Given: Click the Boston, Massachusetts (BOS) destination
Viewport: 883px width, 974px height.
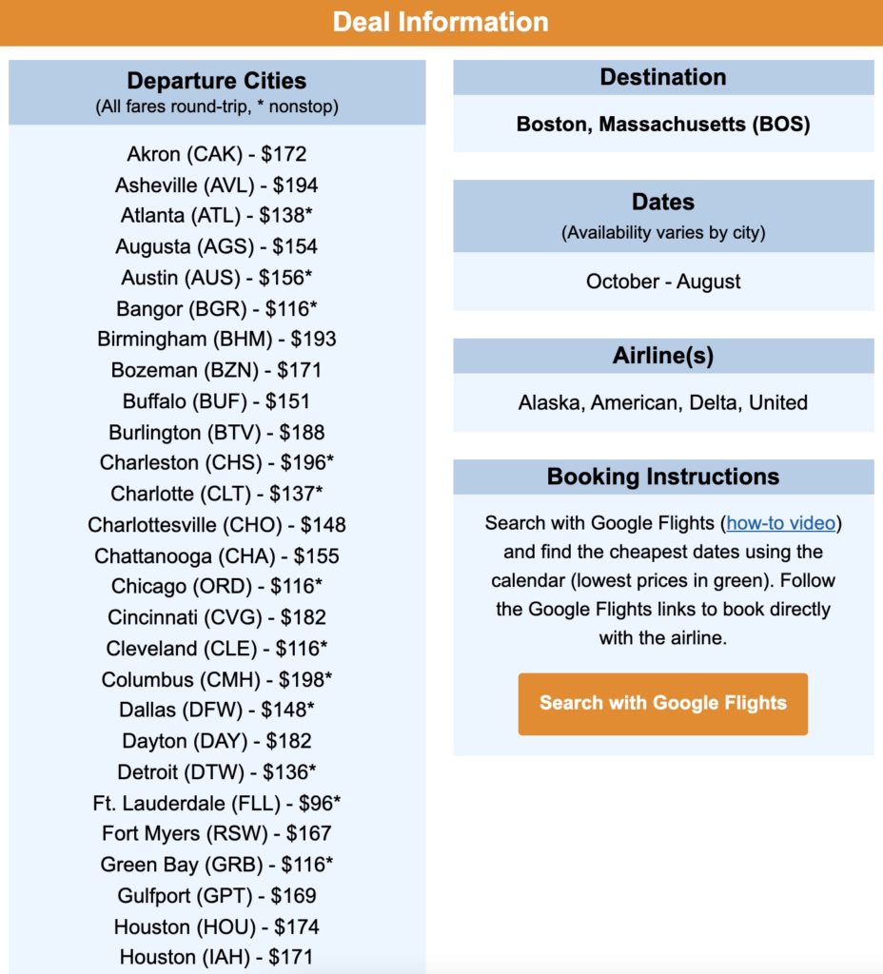Looking at the screenshot, I should click(x=663, y=124).
